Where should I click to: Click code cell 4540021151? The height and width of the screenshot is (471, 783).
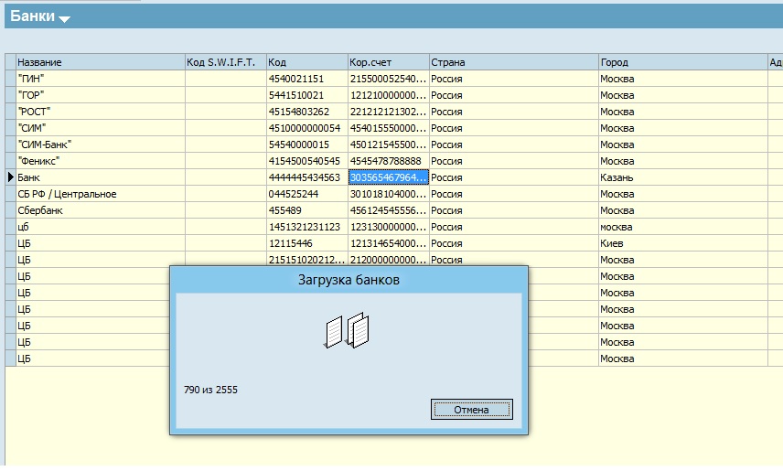307,79
